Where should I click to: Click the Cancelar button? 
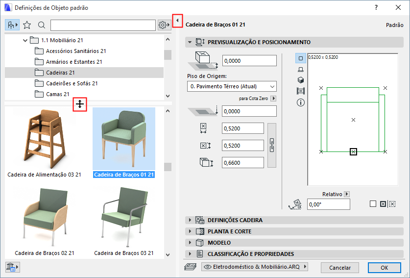pos(339,268)
